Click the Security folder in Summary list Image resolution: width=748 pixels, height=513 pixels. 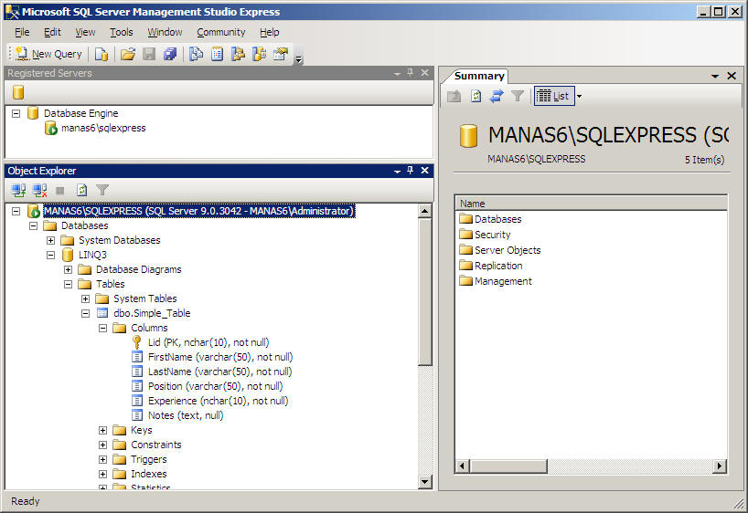(x=486, y=235)
